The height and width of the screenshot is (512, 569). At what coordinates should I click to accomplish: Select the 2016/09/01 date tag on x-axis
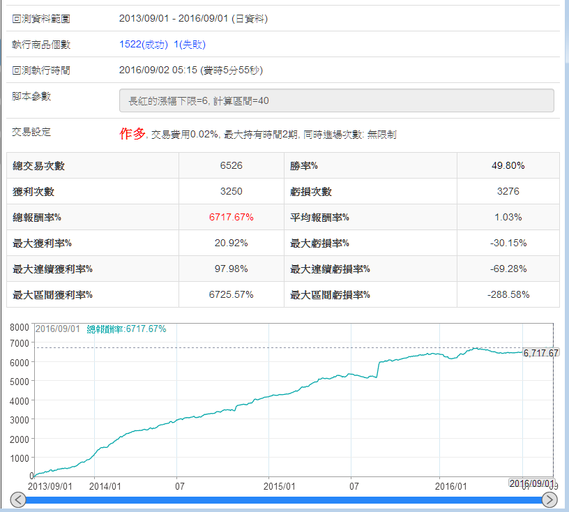[x=531, y=483]
